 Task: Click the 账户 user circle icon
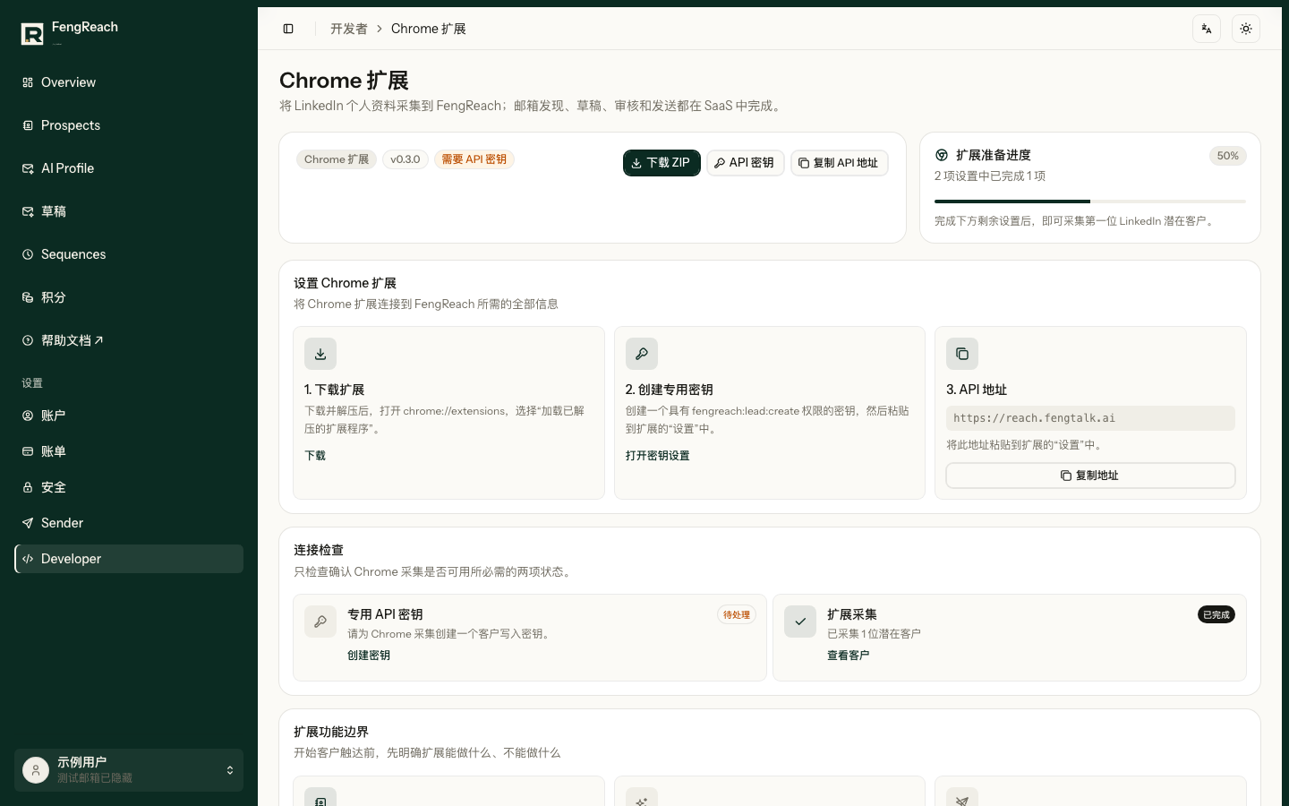coord(28,416)
